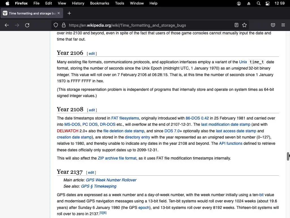Click the menu bar clock 12 59

(280, 3)
